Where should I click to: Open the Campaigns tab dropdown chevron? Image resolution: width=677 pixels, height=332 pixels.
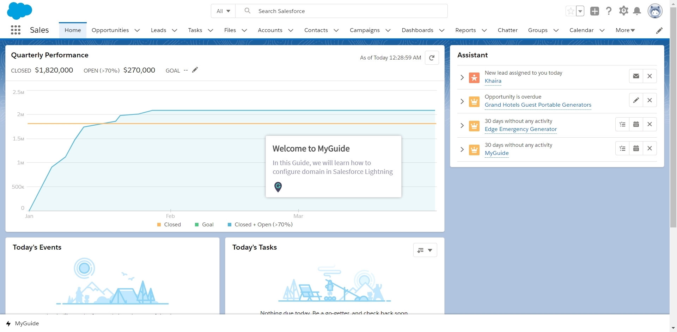388,30
